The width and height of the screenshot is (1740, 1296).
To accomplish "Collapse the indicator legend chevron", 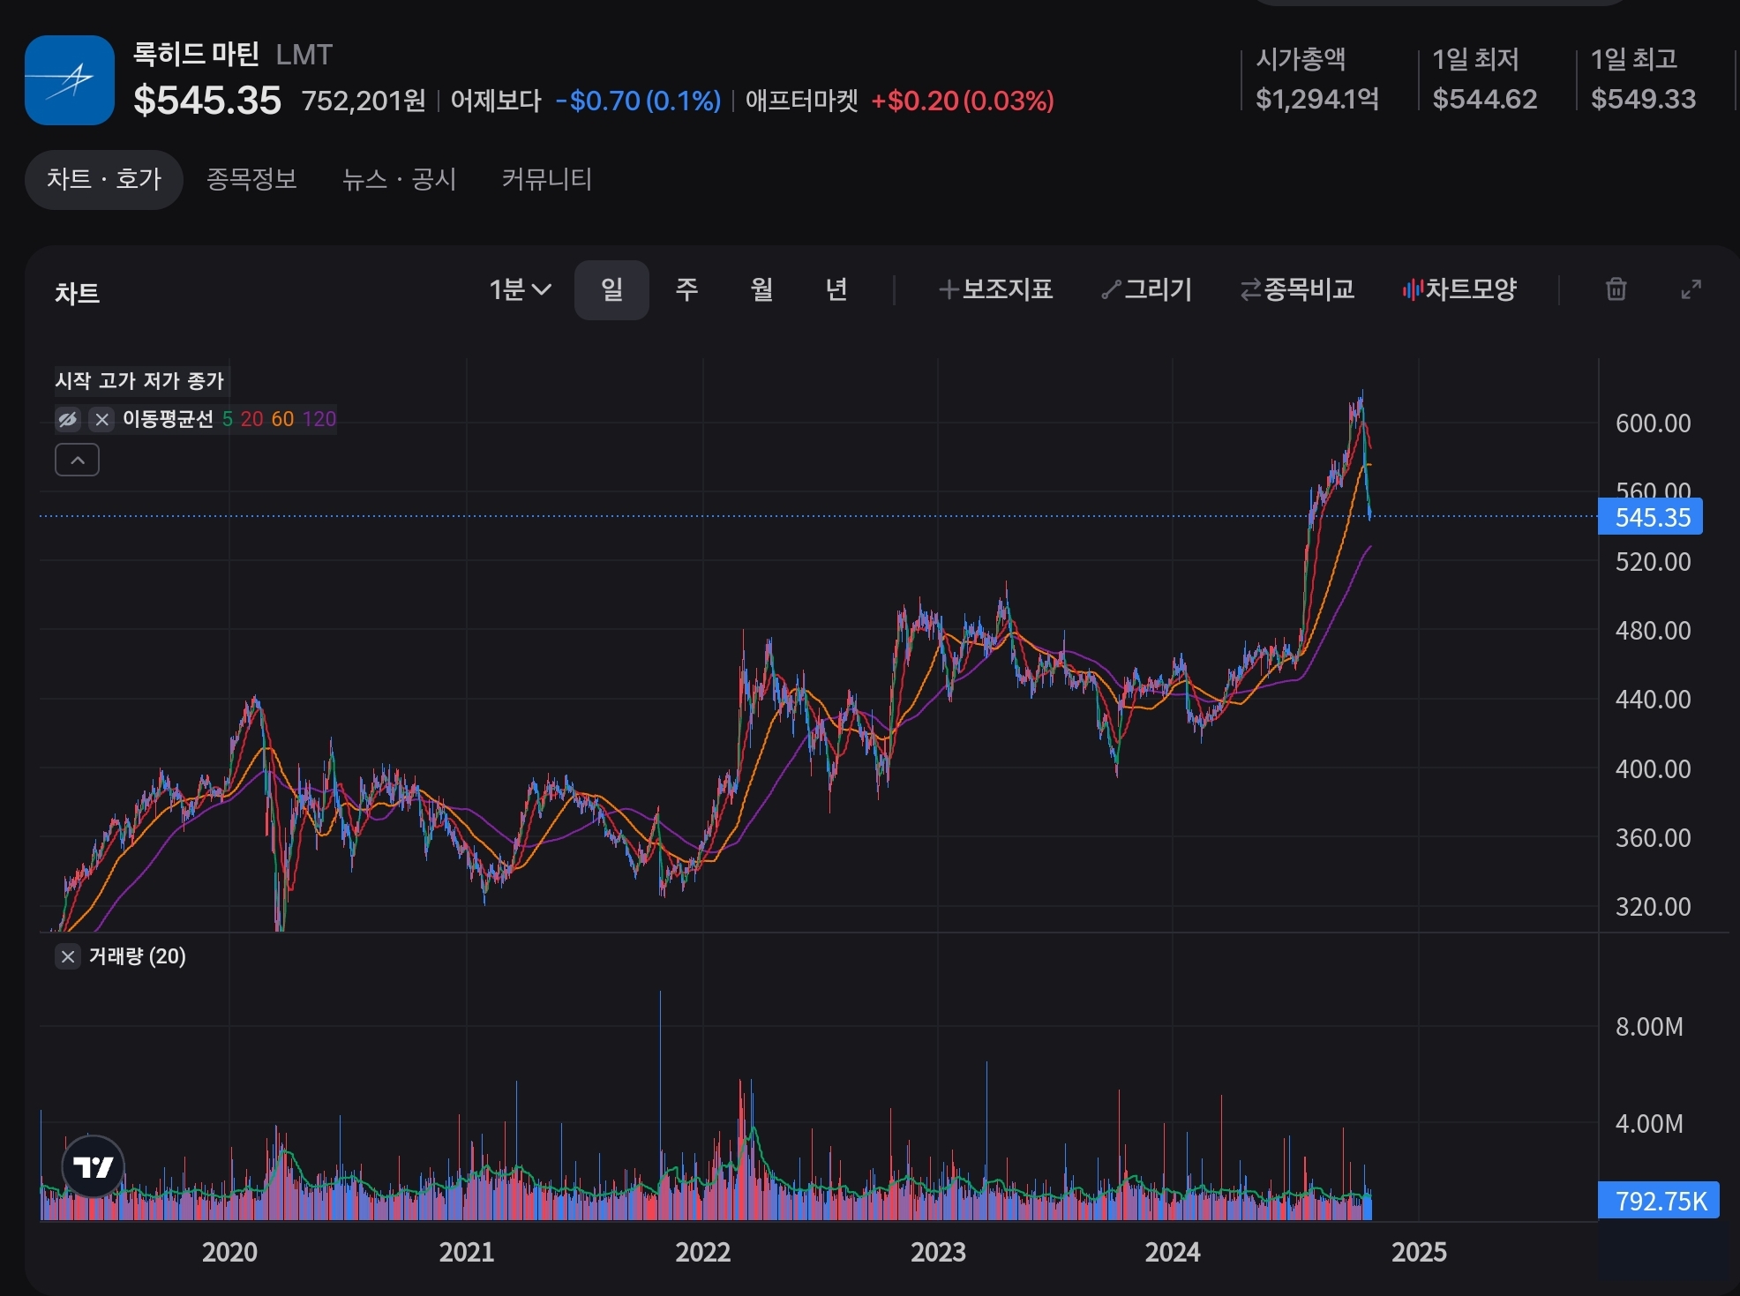I will (78, 460).
